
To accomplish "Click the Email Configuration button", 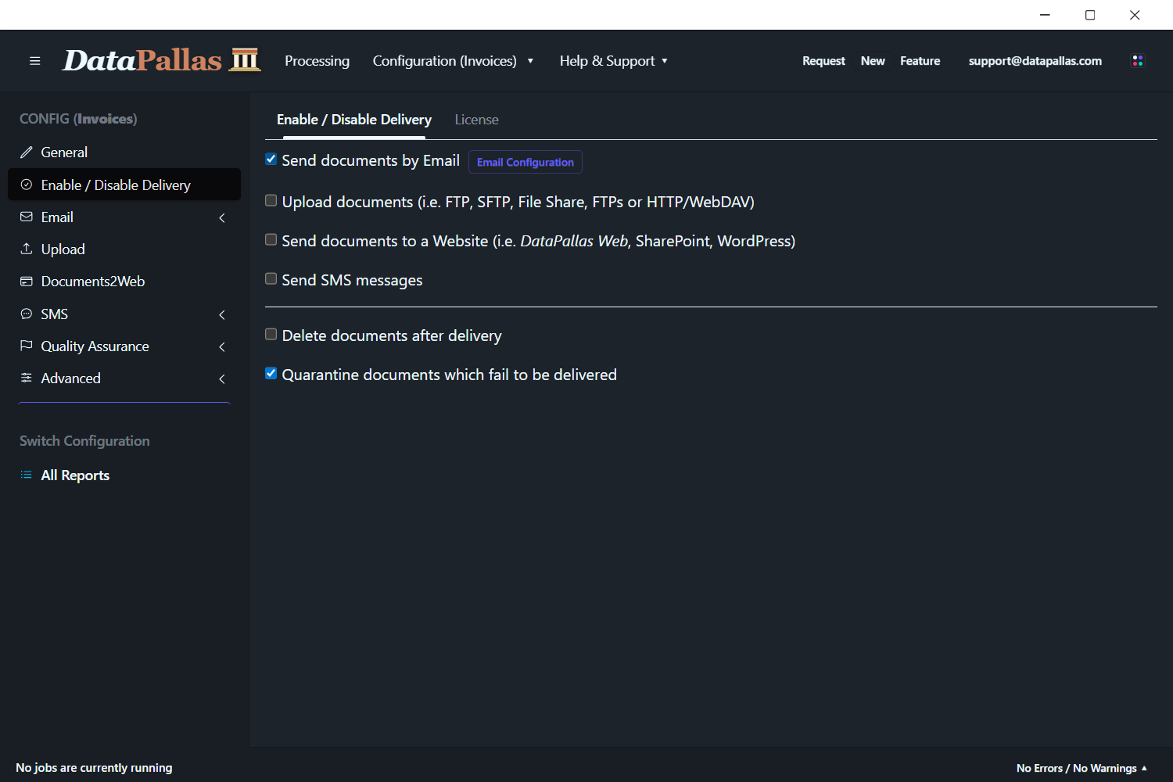I will click(x=526, y=162).
